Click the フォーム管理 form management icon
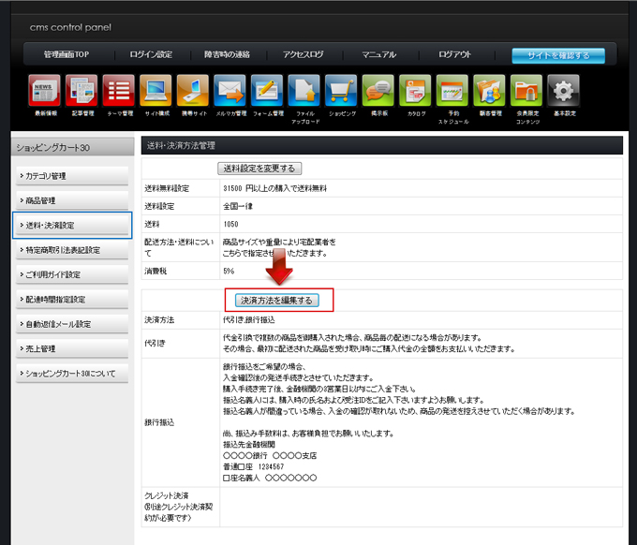Viewport: 637px width, 545px height. pyautogui.click(x=267, y=91)
